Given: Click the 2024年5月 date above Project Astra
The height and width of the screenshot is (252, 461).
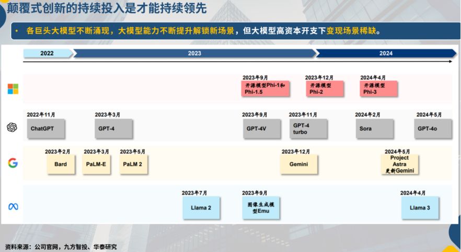Looking at the screenshot, I should point(397,152).
